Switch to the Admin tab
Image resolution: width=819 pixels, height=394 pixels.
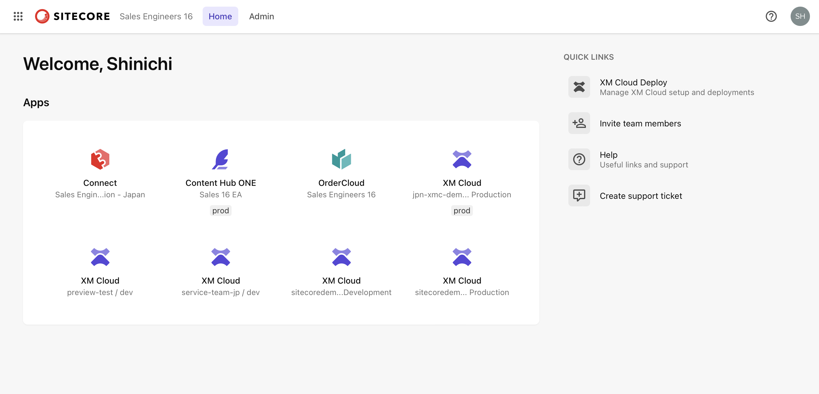point(261,16)
